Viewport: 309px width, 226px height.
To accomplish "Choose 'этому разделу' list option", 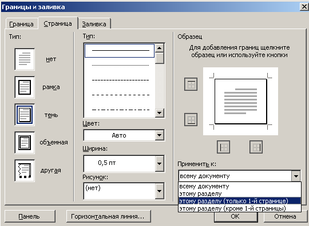I will (239, 193).
